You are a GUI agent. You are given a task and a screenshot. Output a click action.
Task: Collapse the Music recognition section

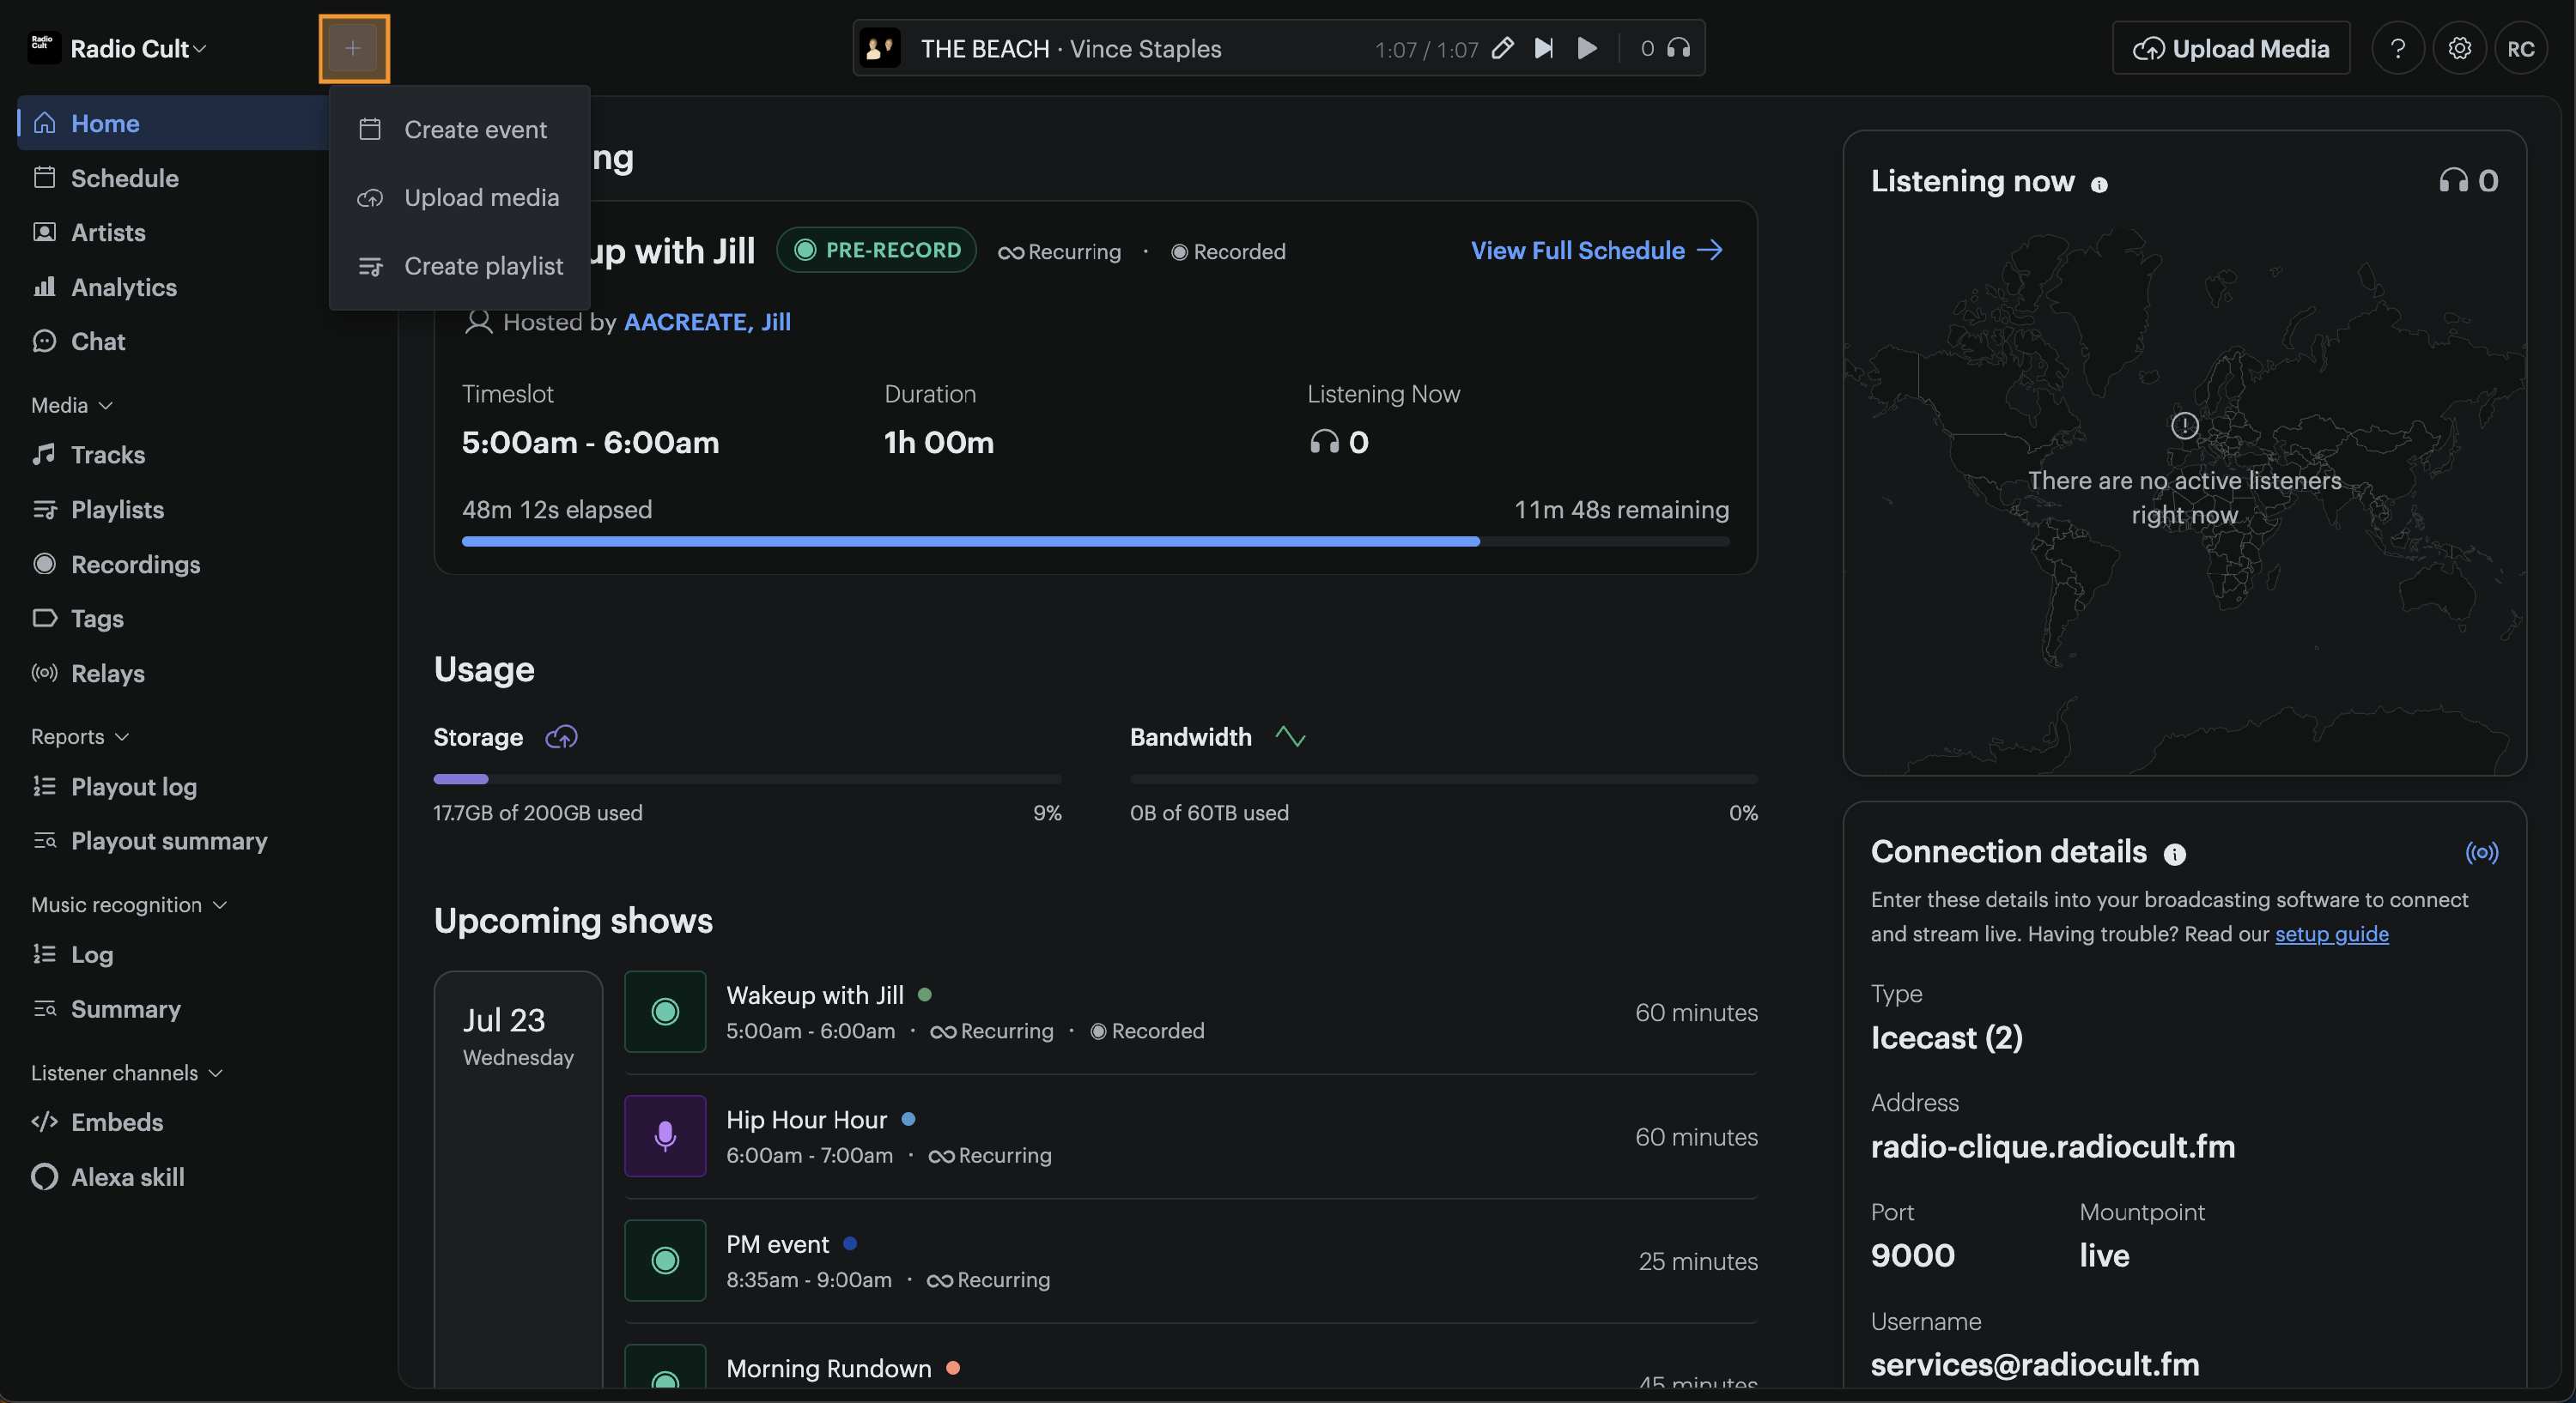tap(129, 904)
